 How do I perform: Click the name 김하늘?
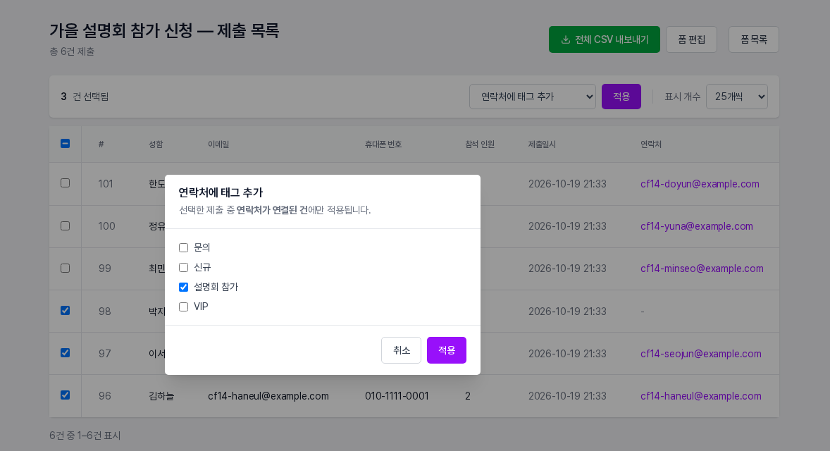click(x=161, y=396)
